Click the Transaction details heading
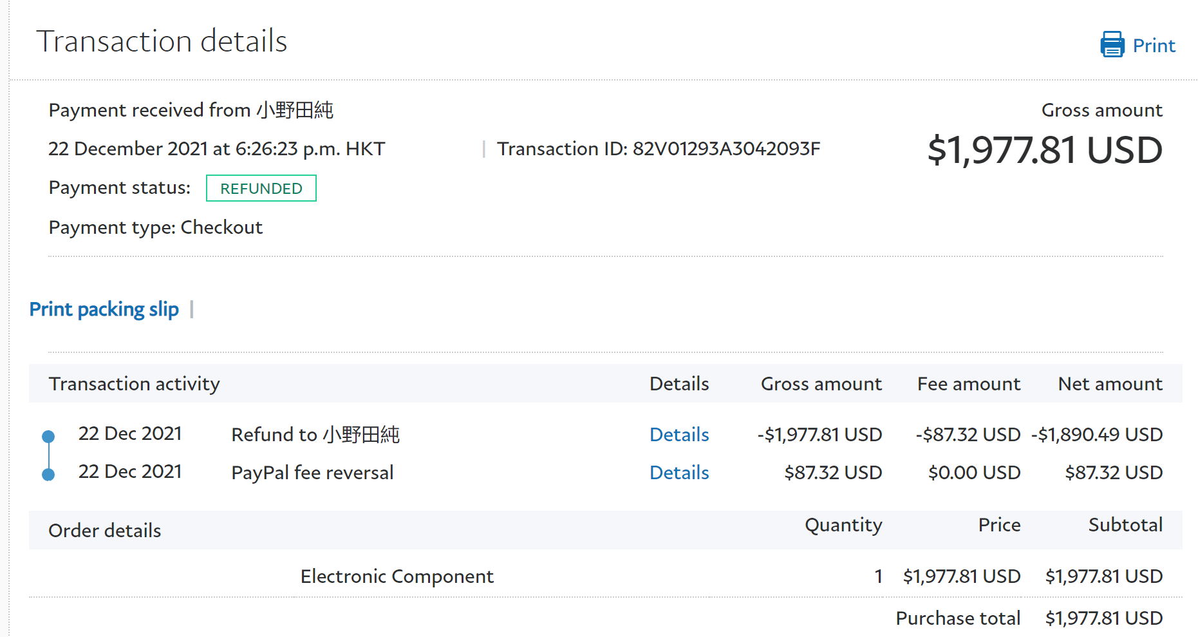 [x=162, y=41]
